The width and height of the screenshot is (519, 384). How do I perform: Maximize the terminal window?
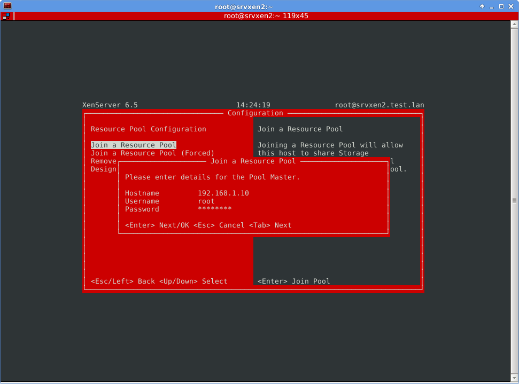[x=501, y=6]
